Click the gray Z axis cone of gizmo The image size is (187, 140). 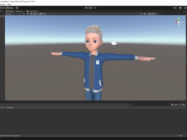[x=182, y=23]
